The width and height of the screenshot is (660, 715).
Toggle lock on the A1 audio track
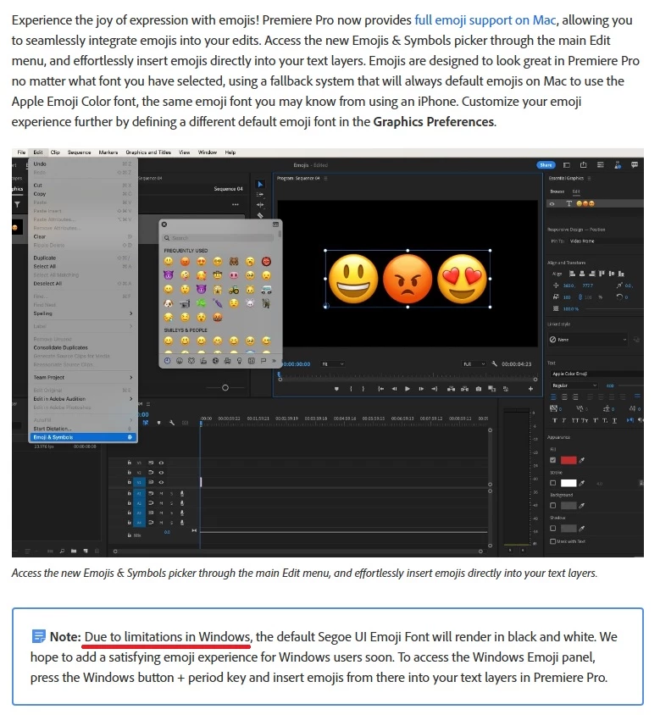click(130, 493)
